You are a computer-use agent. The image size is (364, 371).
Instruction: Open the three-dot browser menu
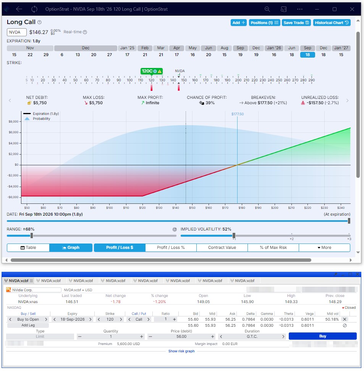pyautogui.click(x=300, y=9)
